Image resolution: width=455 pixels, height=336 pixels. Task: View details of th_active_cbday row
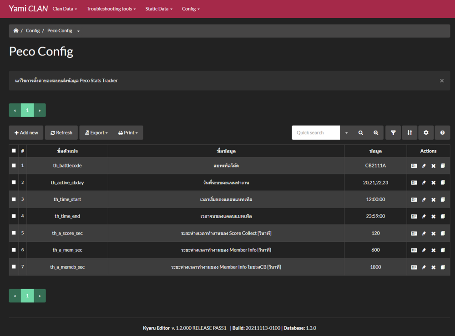click(414, 183)
